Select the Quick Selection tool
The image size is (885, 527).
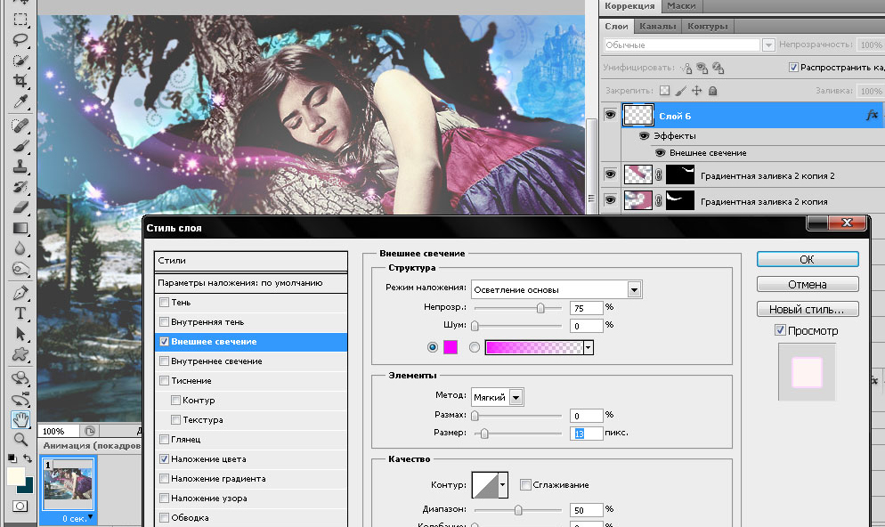coord(20,61)
